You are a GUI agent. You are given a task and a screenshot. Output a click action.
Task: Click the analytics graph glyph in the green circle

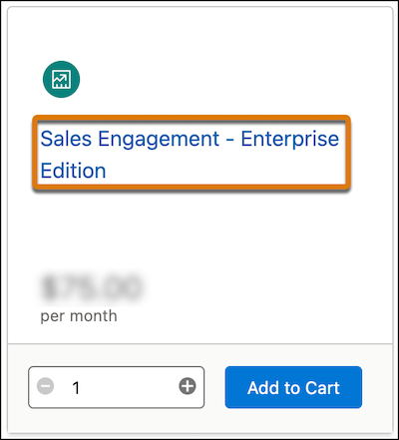click(x=61, y=79)
